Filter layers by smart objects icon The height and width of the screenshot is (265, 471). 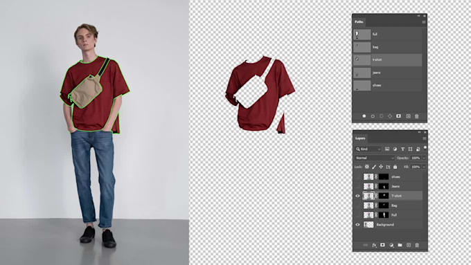(418, 149)
